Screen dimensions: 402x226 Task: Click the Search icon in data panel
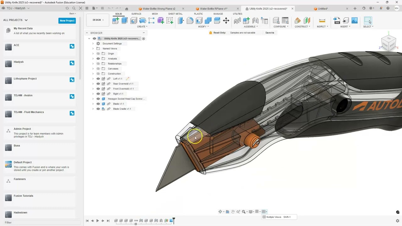(x=74, y=8)
